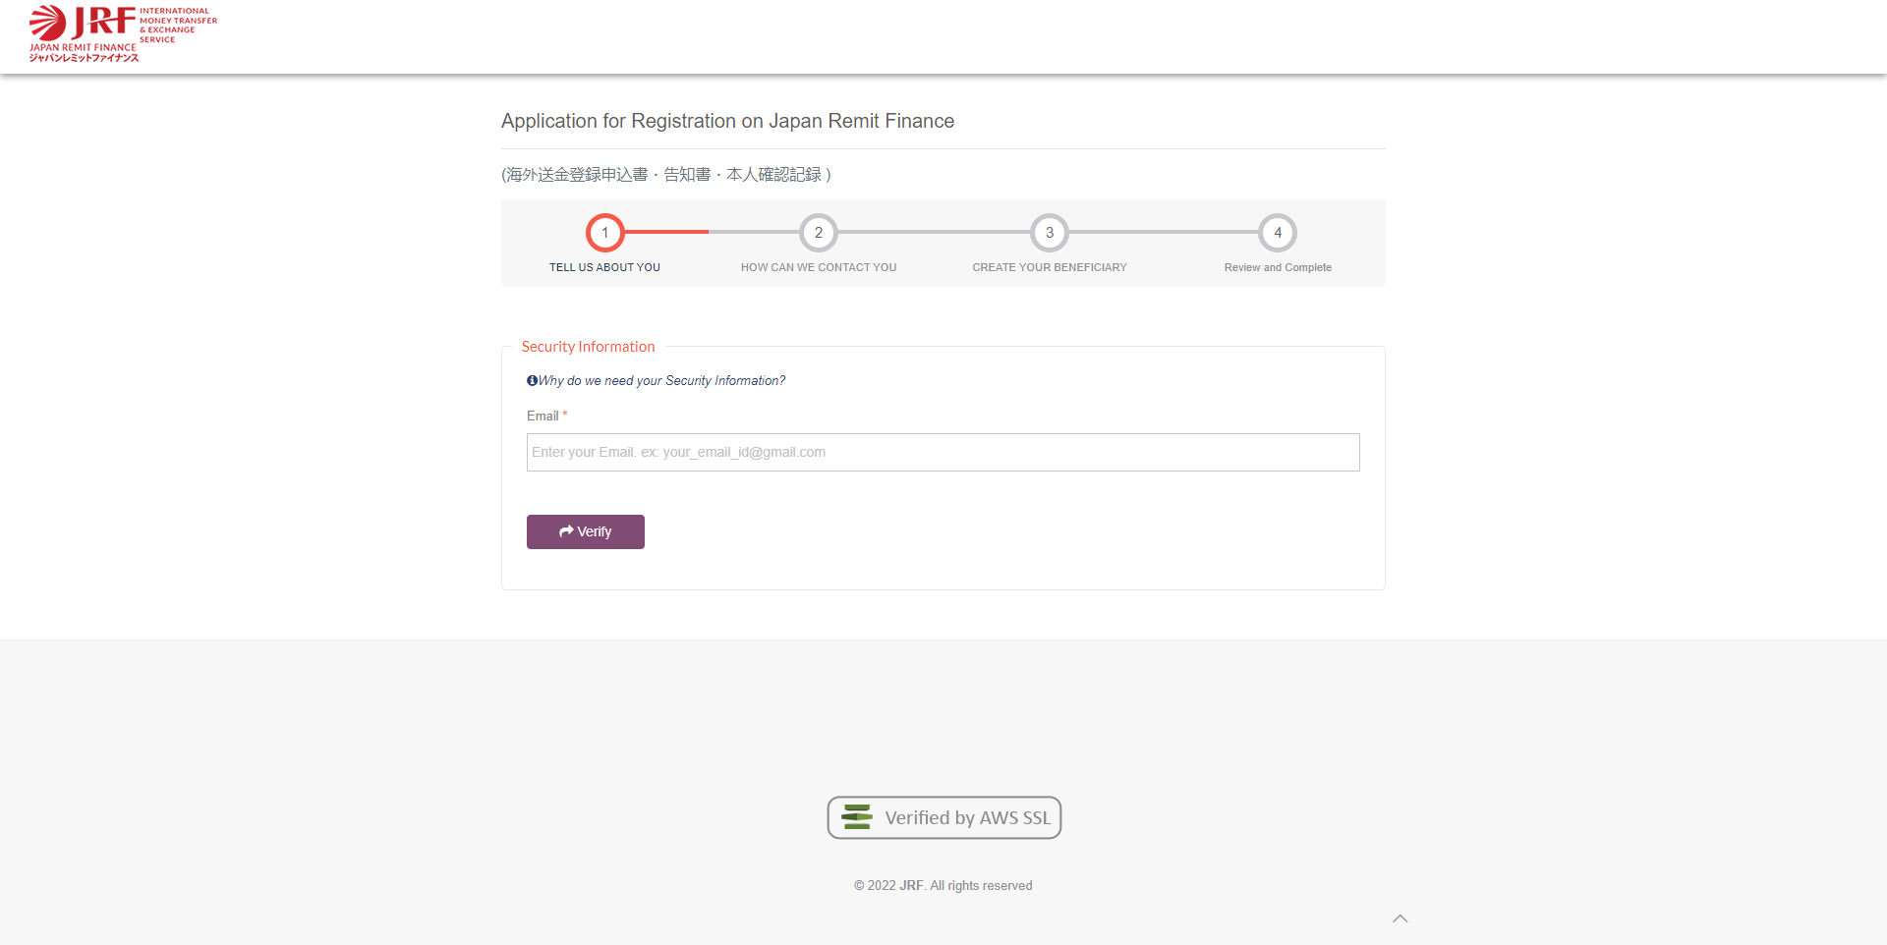Click step 1 circle in progress bar
Screen dimensions: 1887x945
tap(605, 233)
